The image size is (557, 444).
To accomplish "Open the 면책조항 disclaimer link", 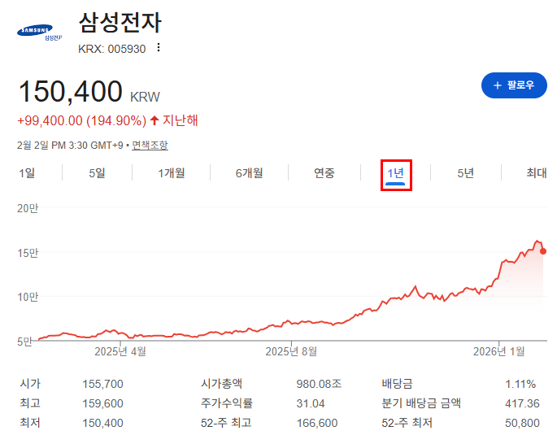I will pyautogui.click(x=150, y=146).
